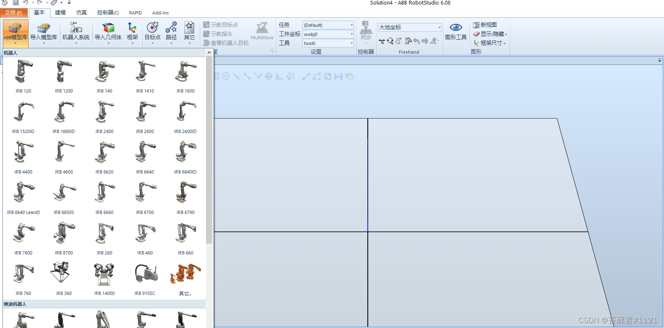Select the IRB 910SC SCARA robot
664x328 pixels.
coord(145,278)
